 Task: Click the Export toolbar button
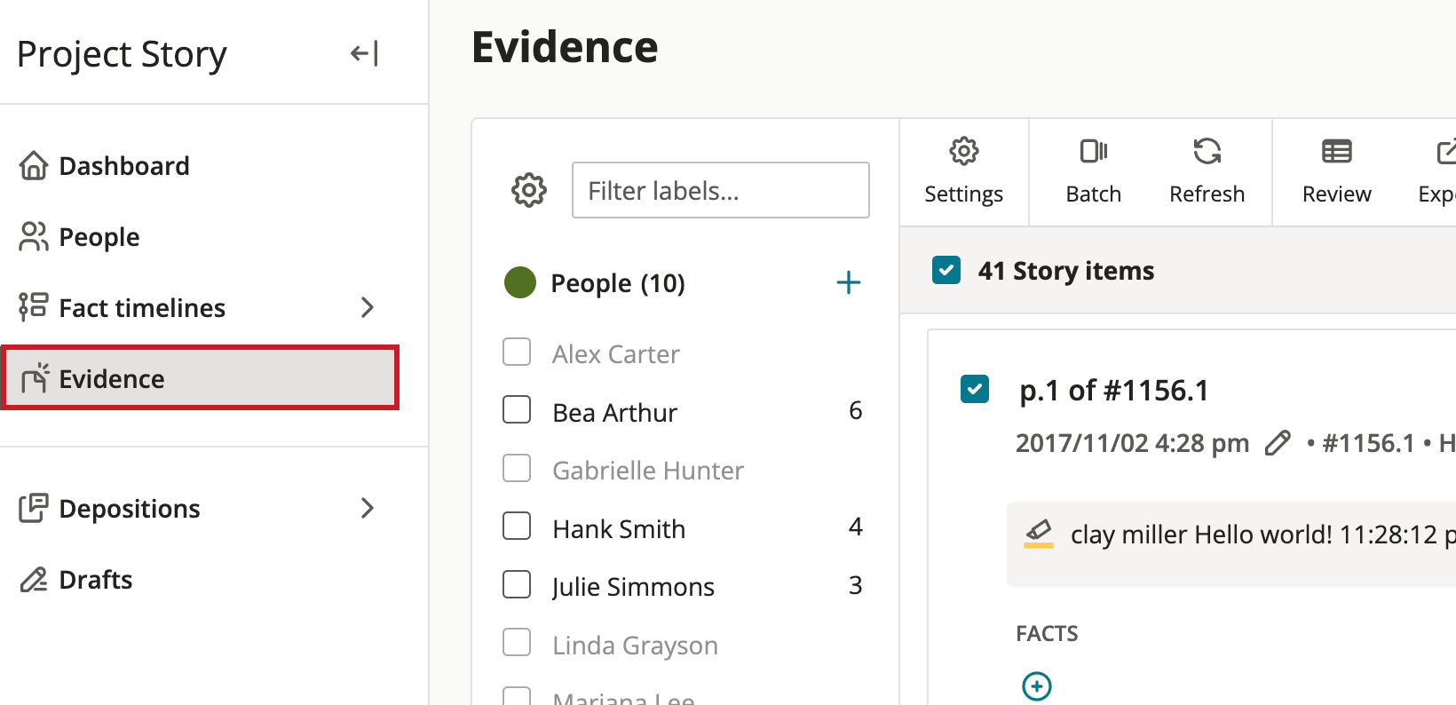point(1437,172)
